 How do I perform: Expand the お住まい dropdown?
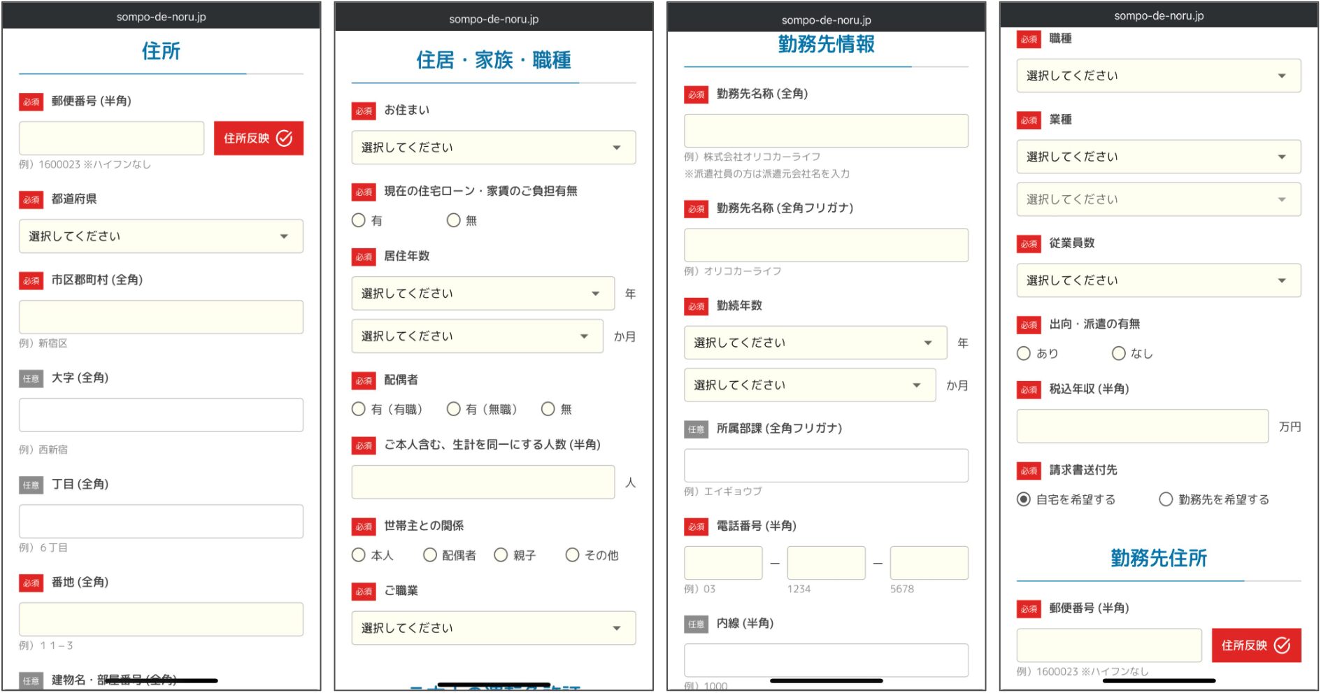click(x=493, y=148)
